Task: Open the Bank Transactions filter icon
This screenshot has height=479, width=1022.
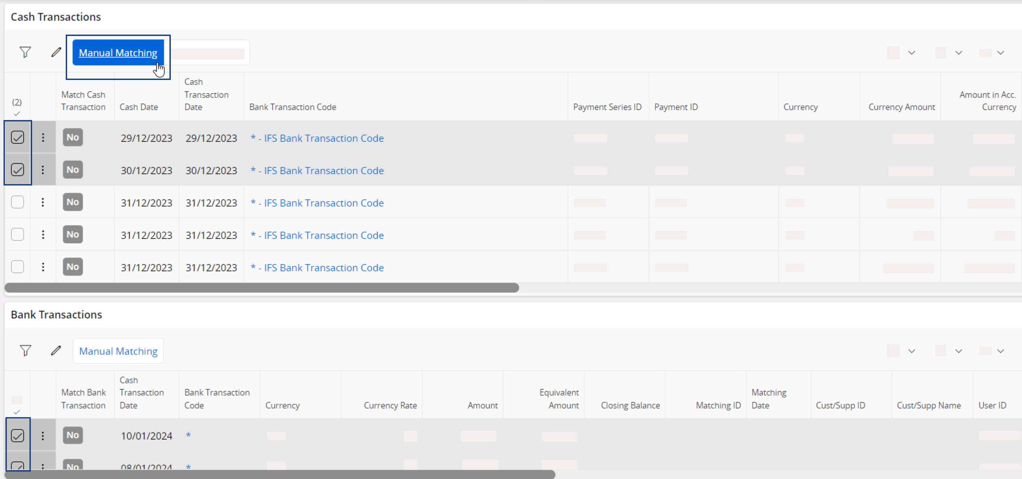Action: (x=25, y=351)
